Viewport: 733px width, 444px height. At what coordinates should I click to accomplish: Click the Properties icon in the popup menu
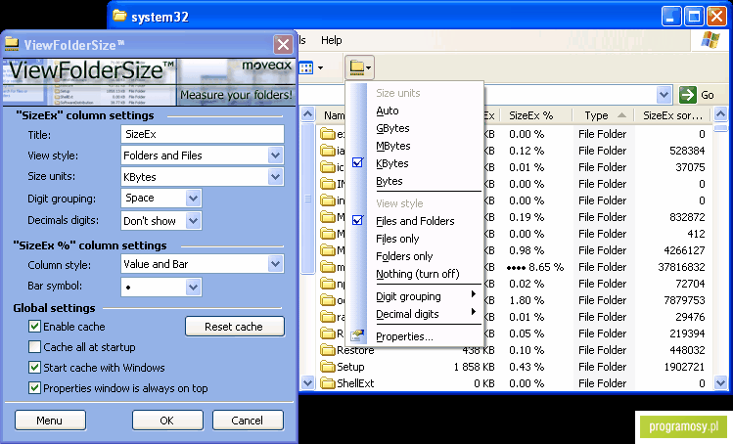[x=357, y=335]
